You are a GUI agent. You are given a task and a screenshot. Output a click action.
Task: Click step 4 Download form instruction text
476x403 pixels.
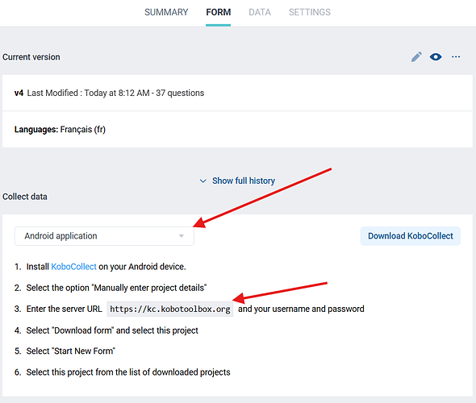112,330
